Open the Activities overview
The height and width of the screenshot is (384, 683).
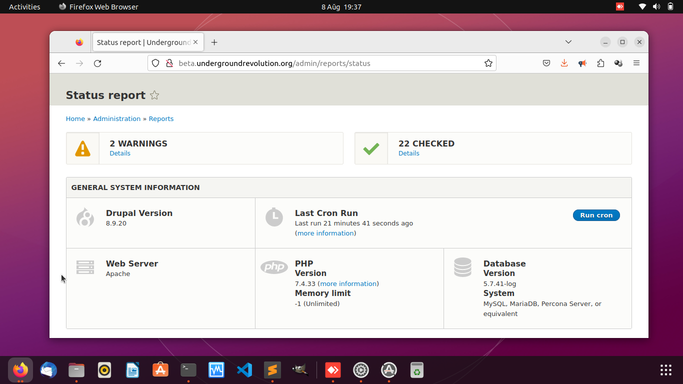point(24,7)
